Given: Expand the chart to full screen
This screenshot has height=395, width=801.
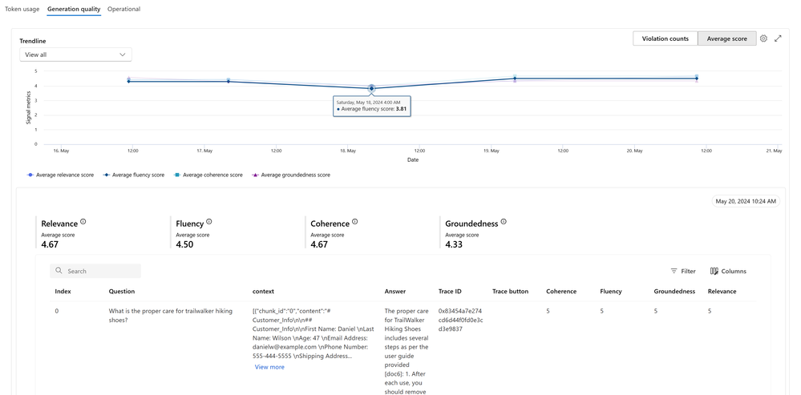Looking at the screenshot, I should click(778, 38).
